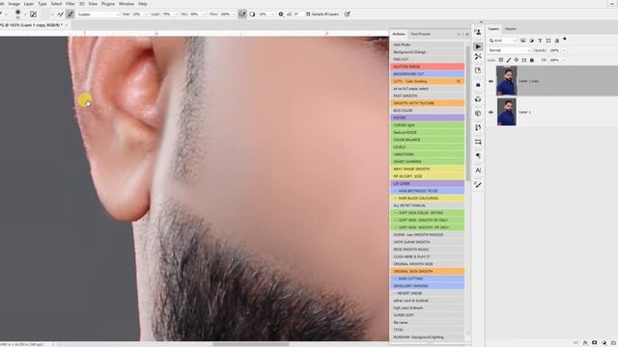Select the SMART SHARPEN action
618x347 pixels.
click(427, 162)
